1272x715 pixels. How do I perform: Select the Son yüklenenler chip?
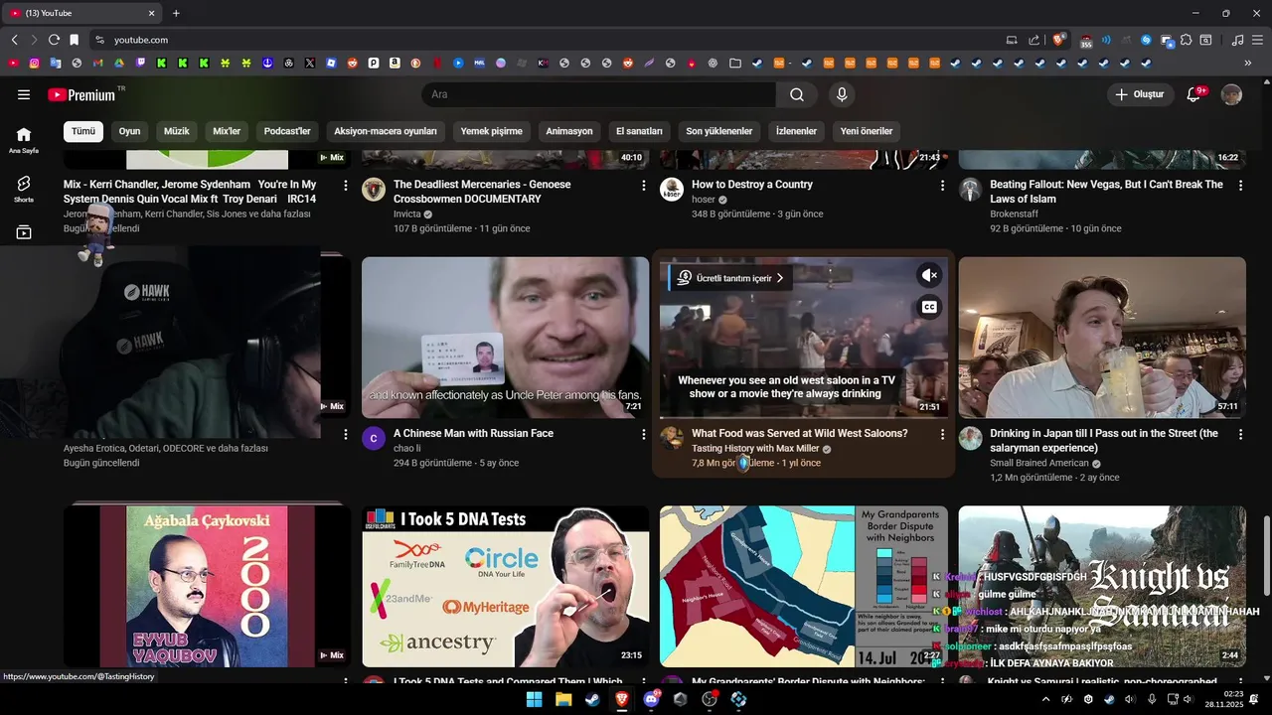click(718, 131)
